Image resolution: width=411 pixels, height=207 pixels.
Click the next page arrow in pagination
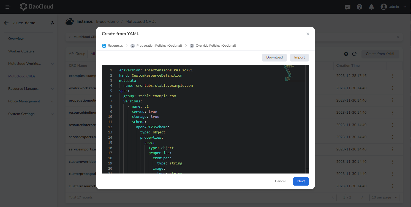(362, 197)
